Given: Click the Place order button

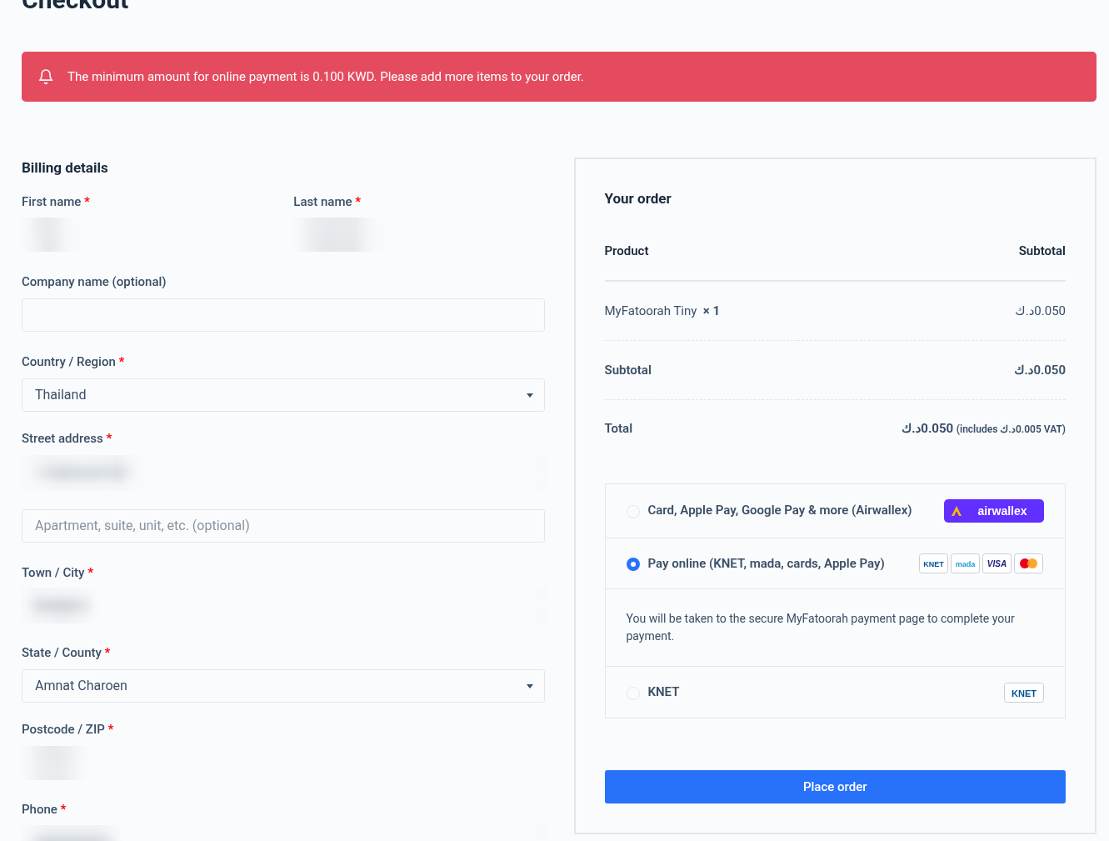Looking at the screenshot, I should click(835, 787).
